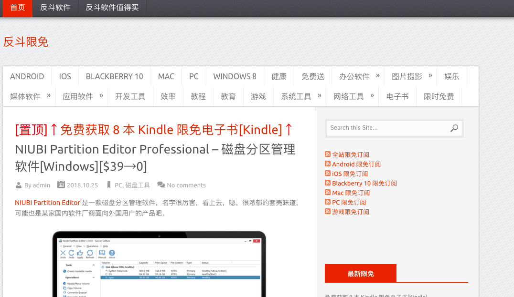This screenshot has height=297, width=514.
Task: Open 反斗软件值得买 in top bar
Action: [112, 8]
